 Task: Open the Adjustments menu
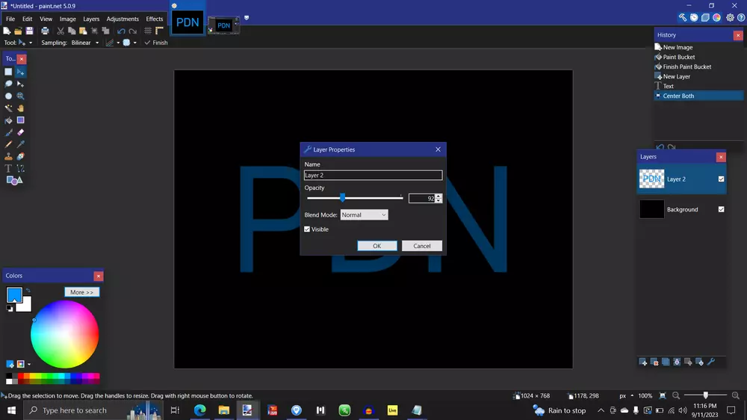123,19
